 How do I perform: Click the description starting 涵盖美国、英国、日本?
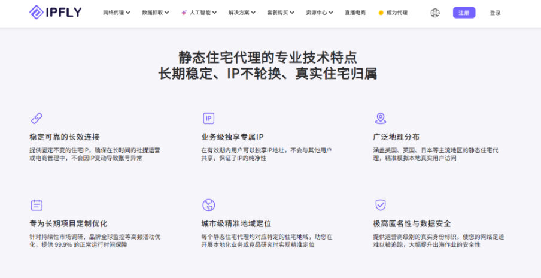point(436,155)
